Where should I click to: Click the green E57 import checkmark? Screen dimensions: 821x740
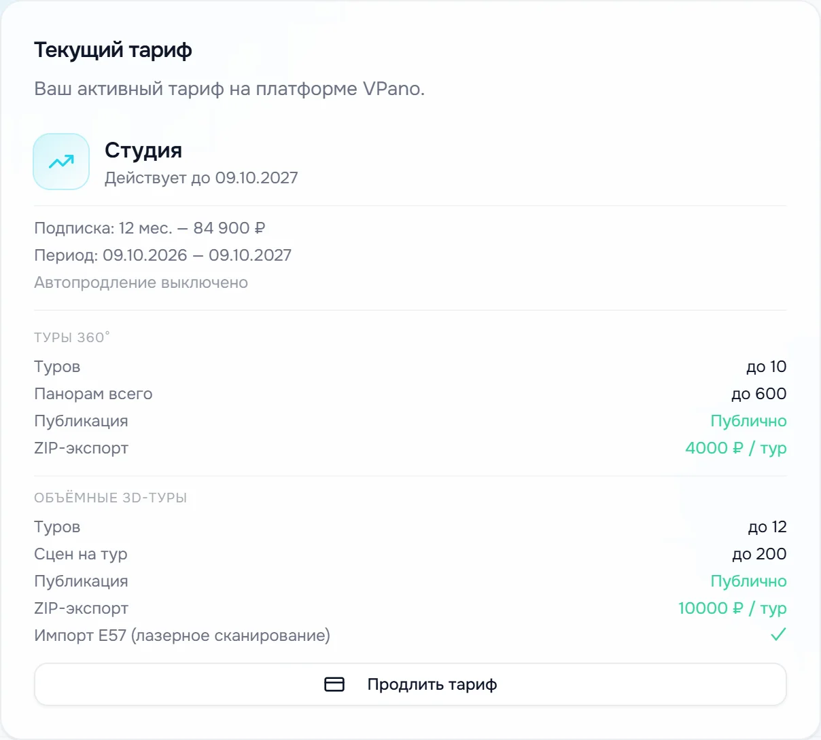778,635
